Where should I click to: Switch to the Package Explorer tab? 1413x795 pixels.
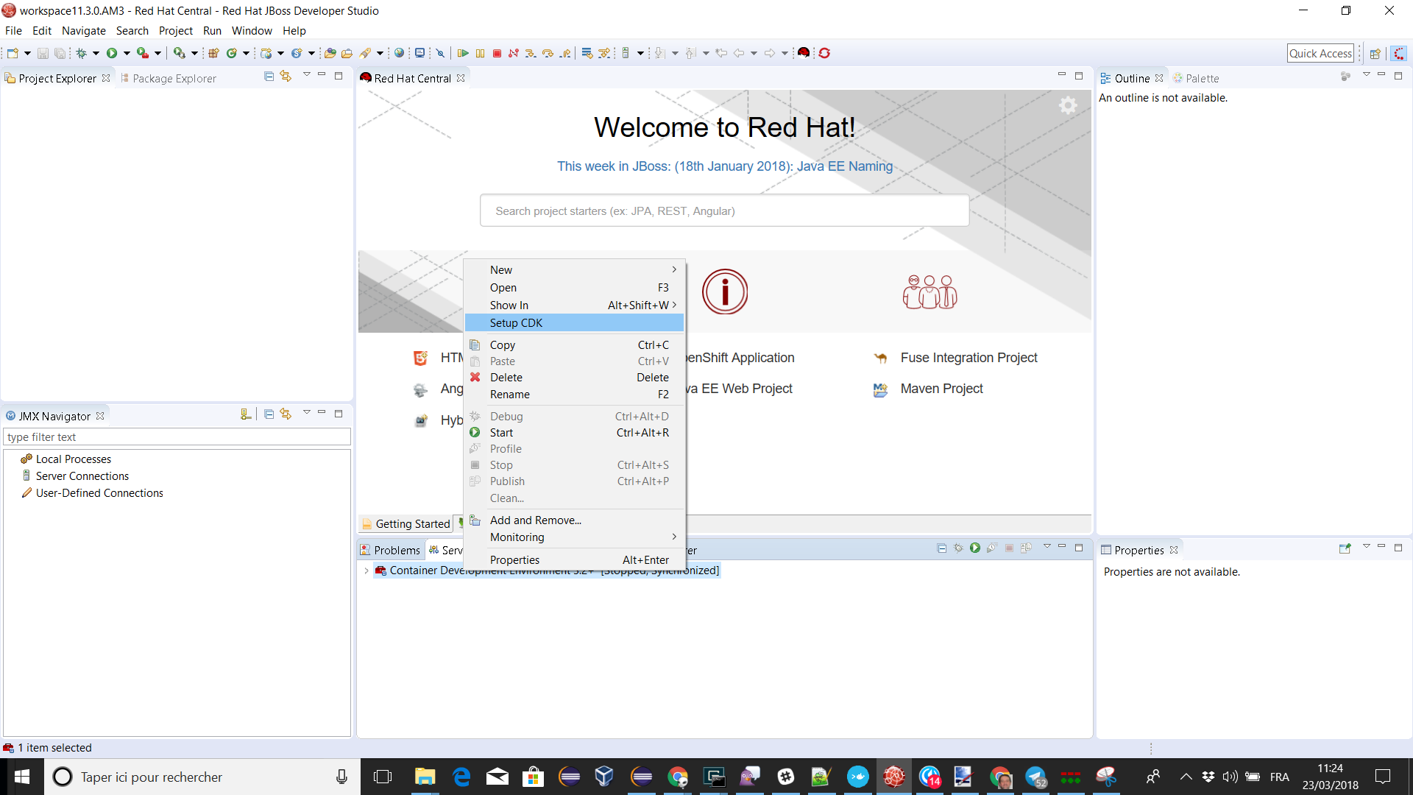(x=174, y=79)
